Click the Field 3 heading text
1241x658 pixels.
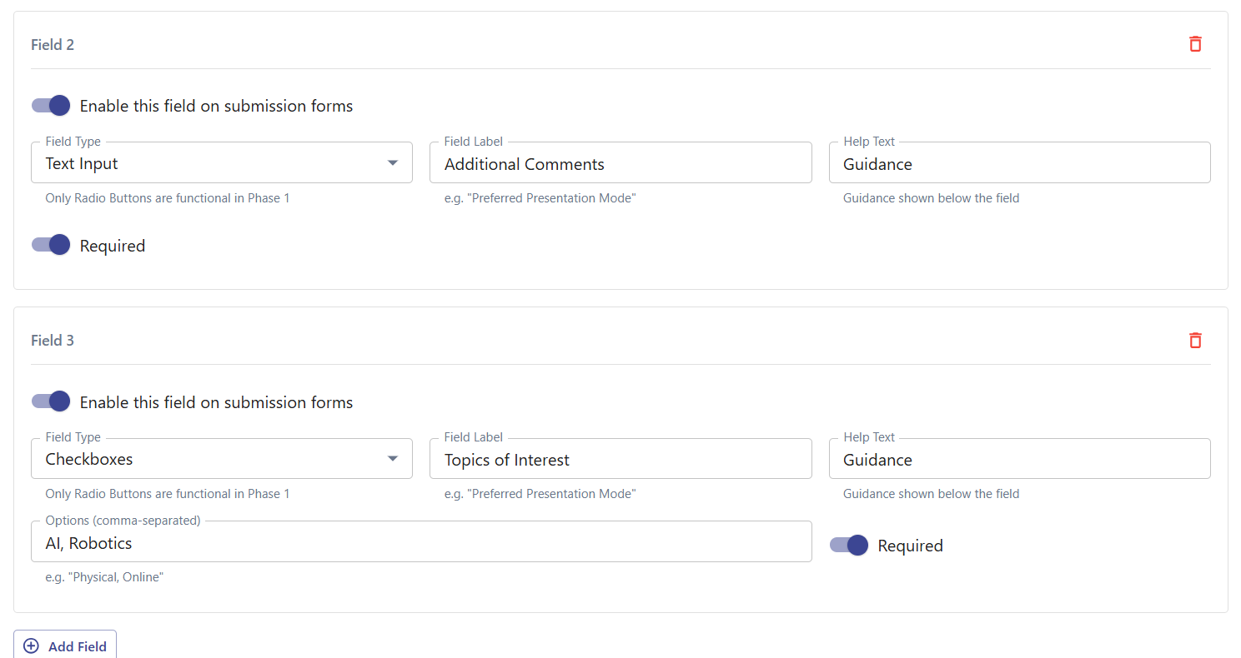53,341
